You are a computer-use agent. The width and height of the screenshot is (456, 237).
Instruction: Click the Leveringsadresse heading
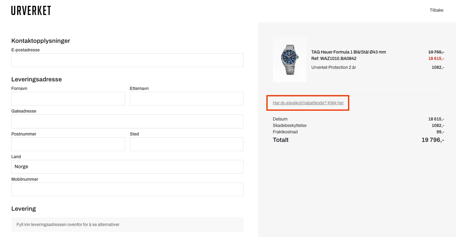point(36,79)
